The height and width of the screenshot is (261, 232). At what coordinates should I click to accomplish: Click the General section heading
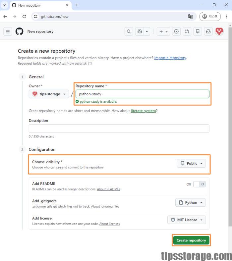[x=36, y=77]
